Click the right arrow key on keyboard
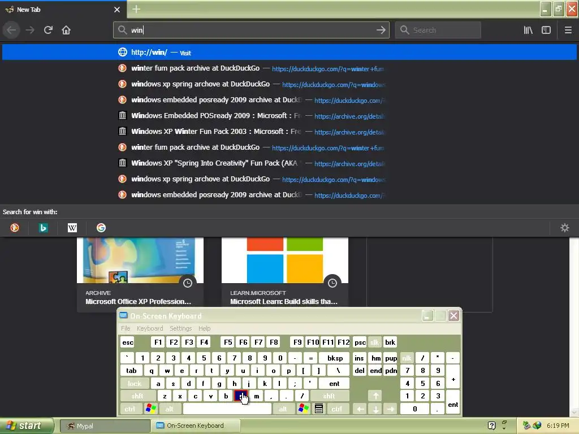This screenshot has width=579, height=434. point(391,409)
